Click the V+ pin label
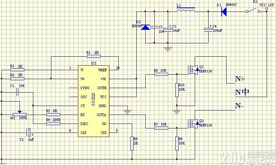 tap(82, 79)
